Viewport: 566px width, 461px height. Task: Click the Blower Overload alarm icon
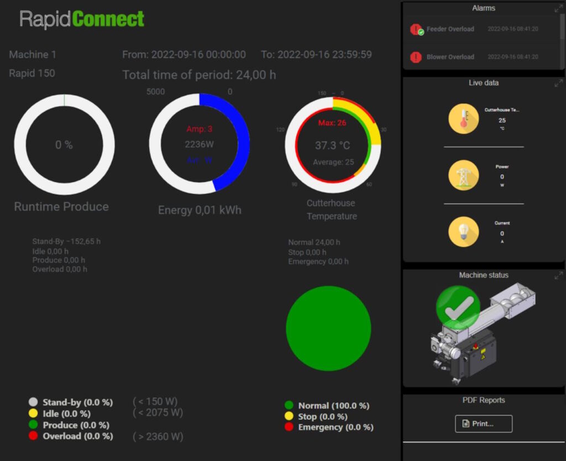416,57
